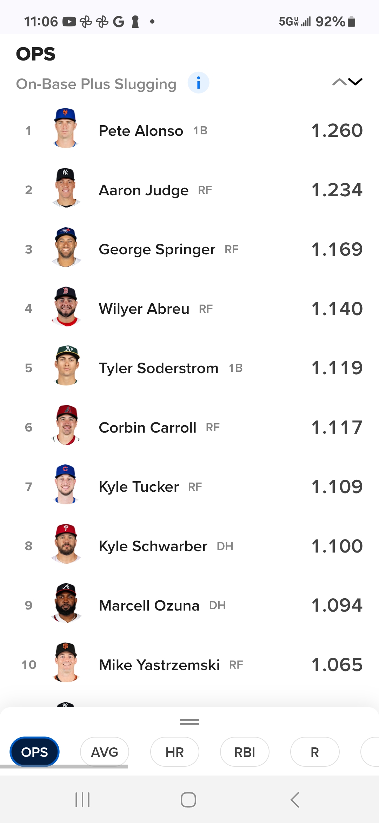Switch to the RBI stat chip
Screen dimensions: 379x823
click(245, 752)
